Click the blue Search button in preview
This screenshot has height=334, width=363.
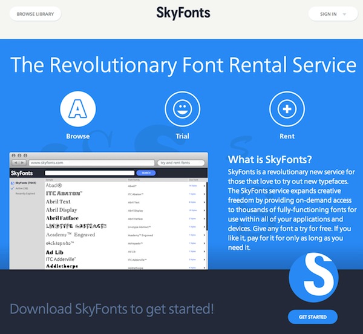point(146,173)
